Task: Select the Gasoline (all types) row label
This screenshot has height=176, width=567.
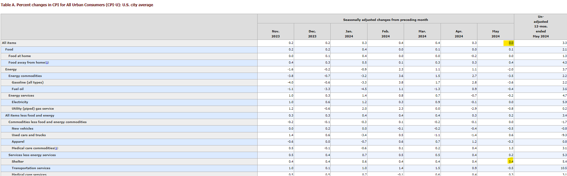Action: click(x=27, y=83)
